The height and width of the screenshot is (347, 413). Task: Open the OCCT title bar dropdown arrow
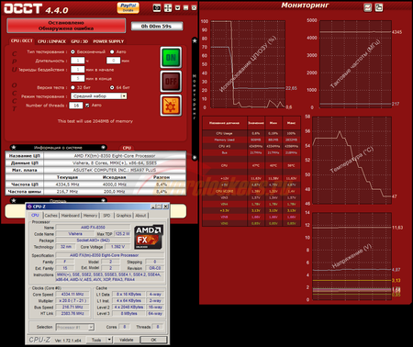pos(177,8)
